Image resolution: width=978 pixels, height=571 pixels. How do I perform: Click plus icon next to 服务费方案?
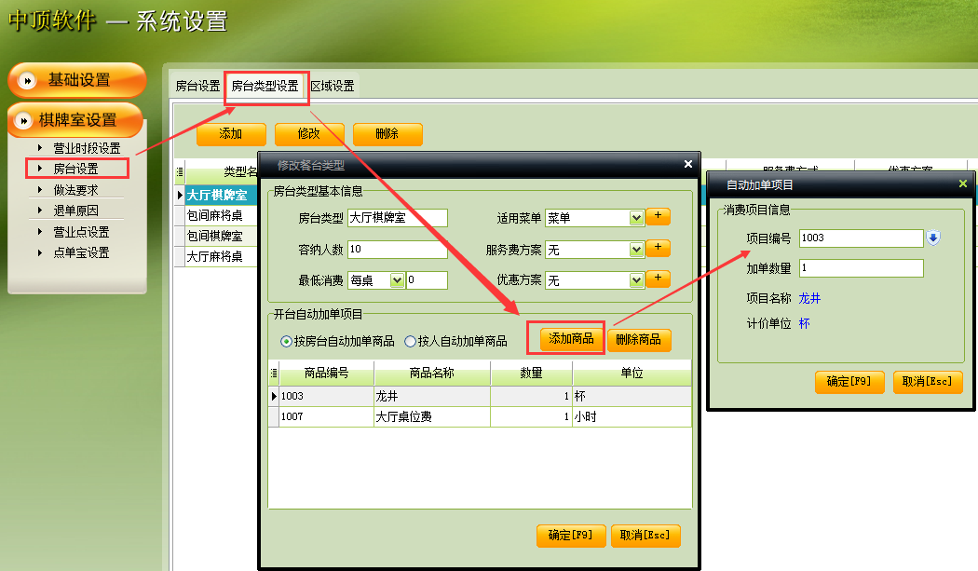658,248
